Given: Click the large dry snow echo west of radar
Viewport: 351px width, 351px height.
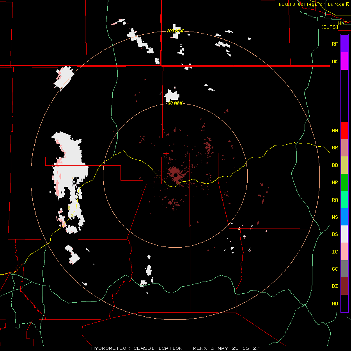Looking at the screenshot, I should (x=71, y=166).
